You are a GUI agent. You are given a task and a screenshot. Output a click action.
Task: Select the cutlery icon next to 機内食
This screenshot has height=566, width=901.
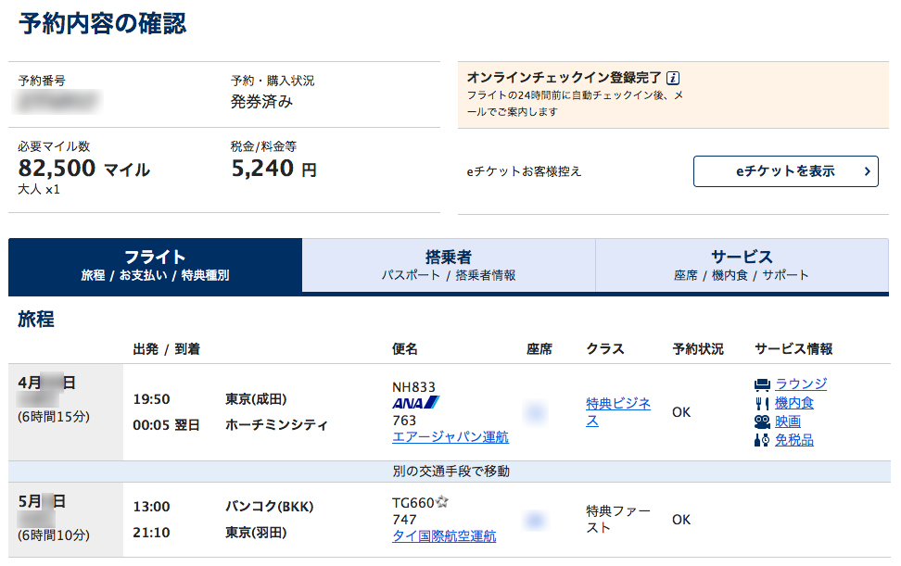[x=762, y=402]
